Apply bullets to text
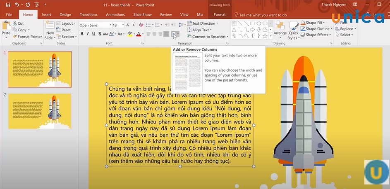The image size is (390, 189). (x=149, y=25)
